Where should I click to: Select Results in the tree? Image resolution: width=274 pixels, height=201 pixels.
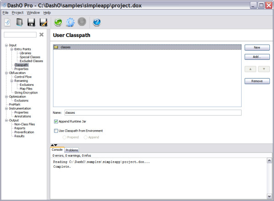(19, 136)
